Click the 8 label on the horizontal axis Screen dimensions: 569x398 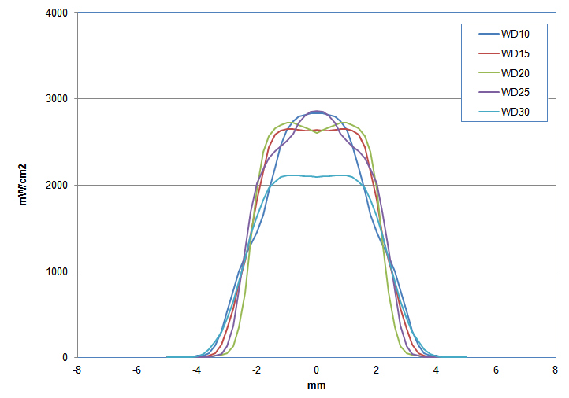(556, 370)
